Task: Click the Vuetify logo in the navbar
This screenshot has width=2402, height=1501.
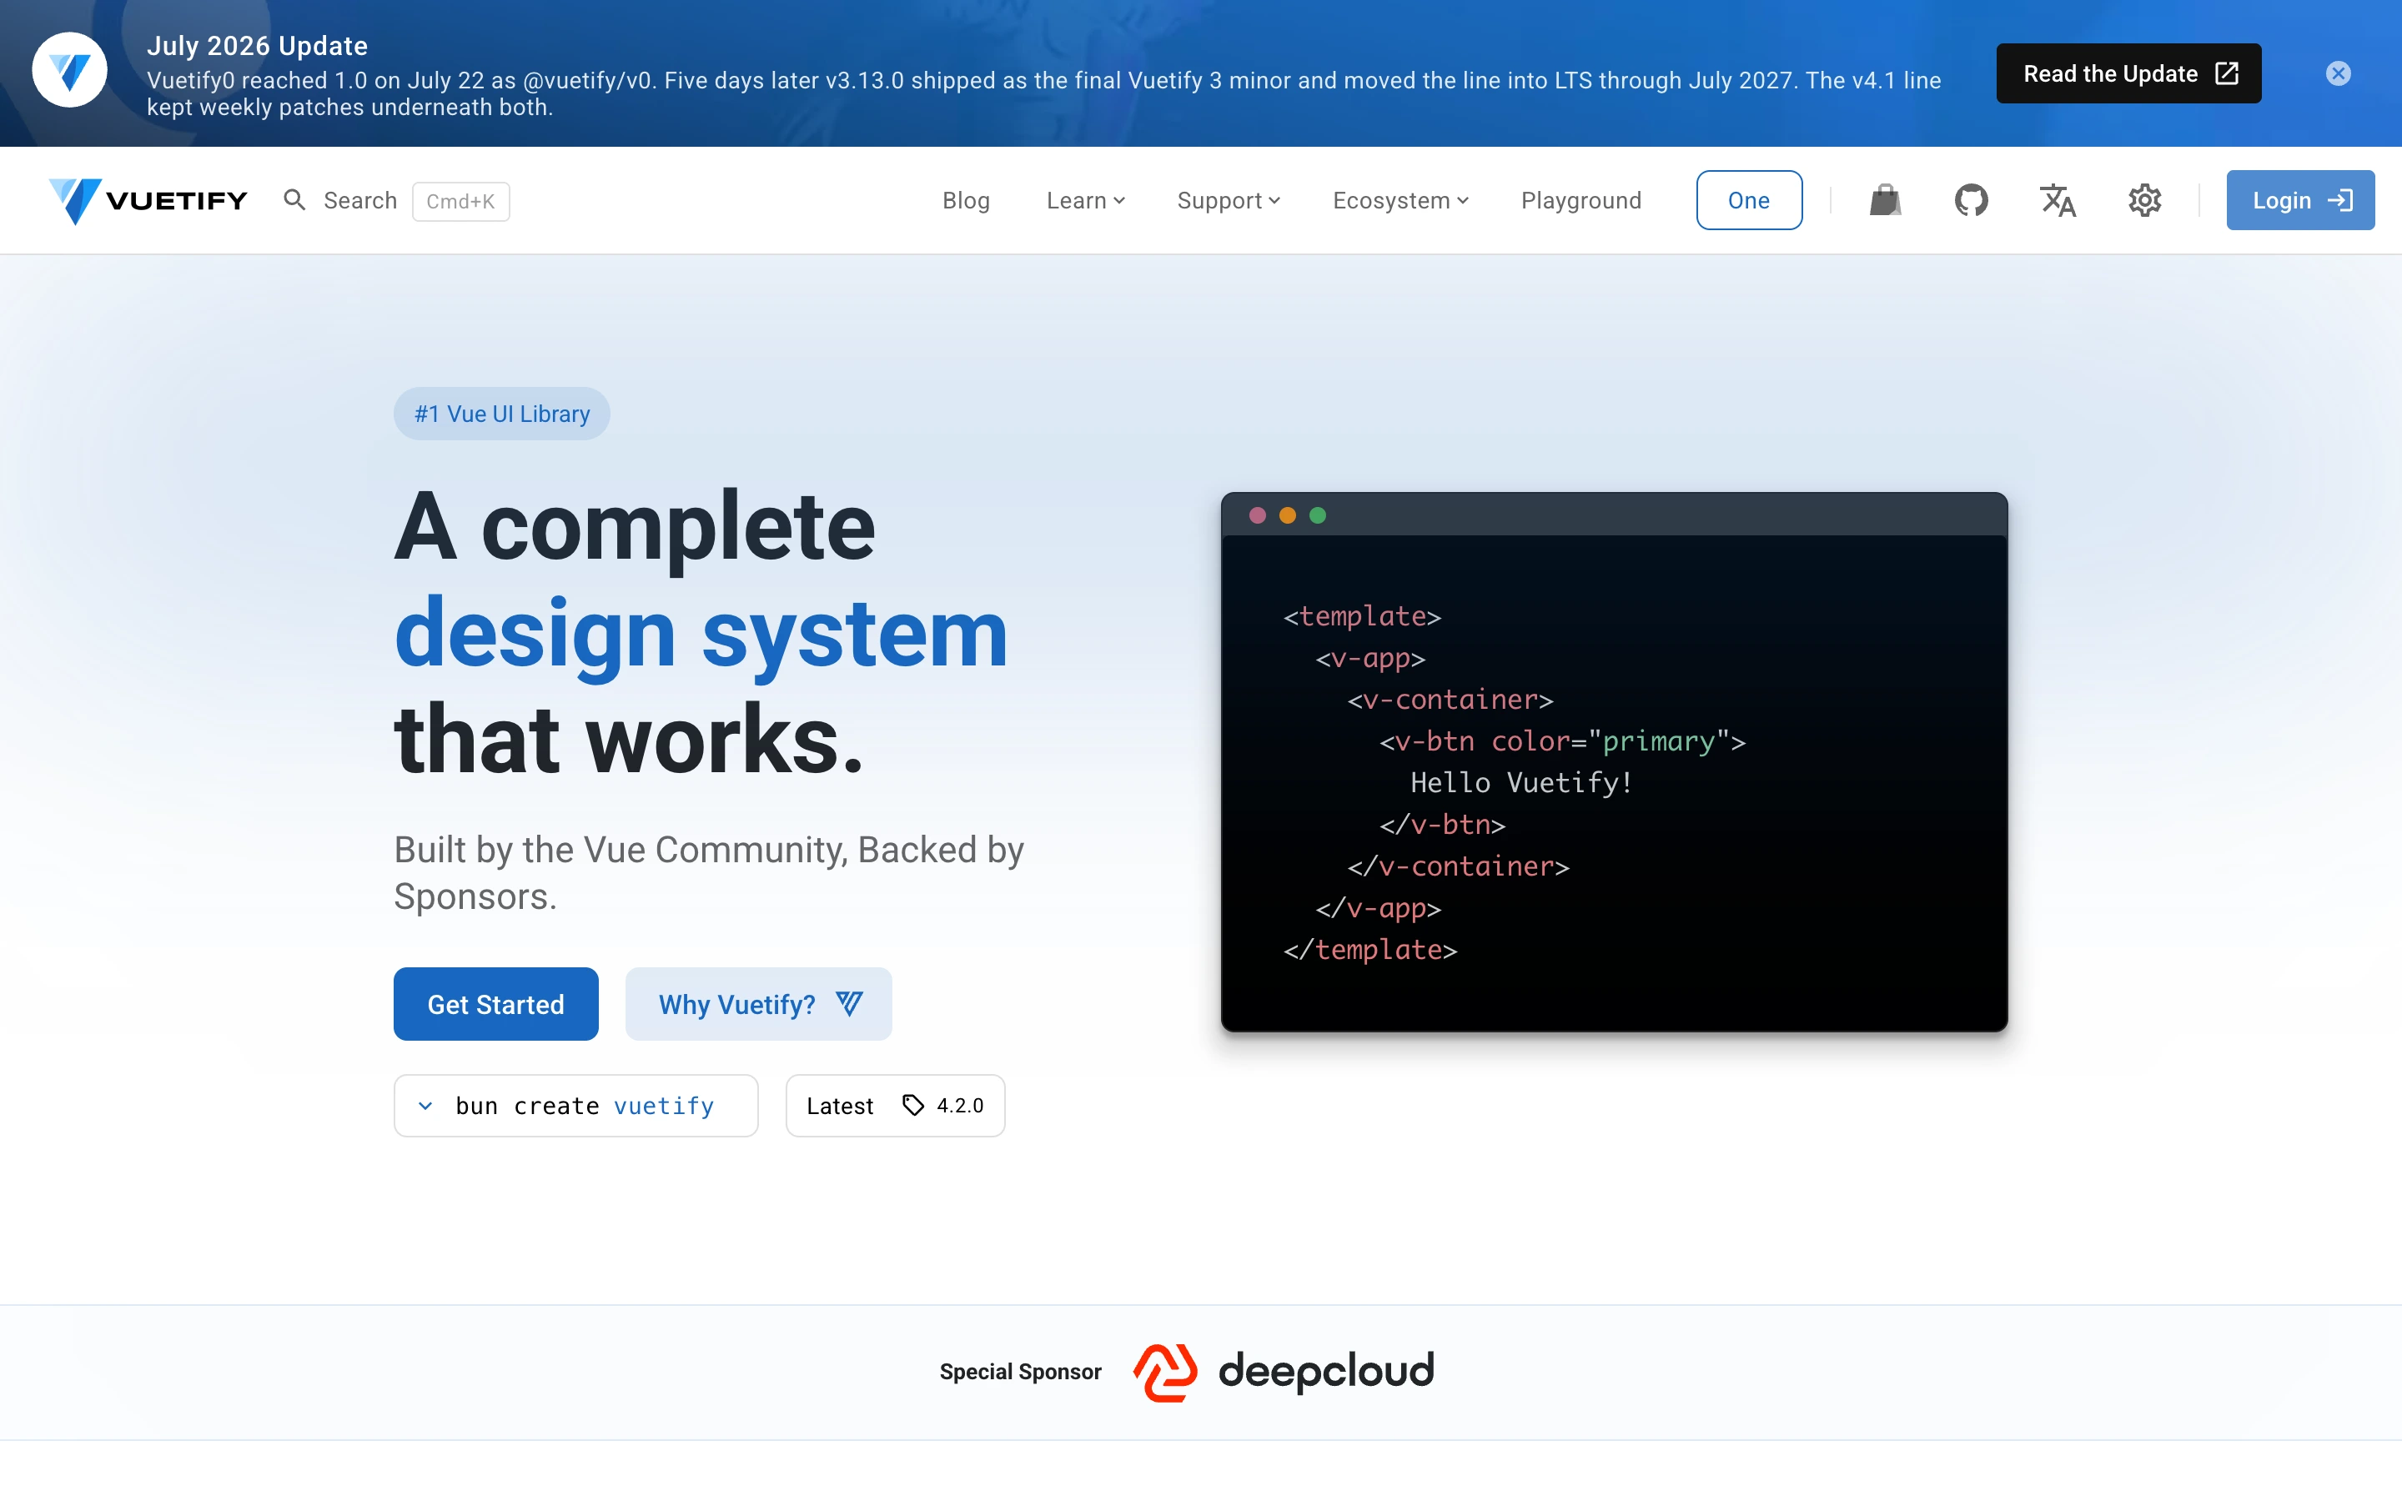Action: pos(149,200)
